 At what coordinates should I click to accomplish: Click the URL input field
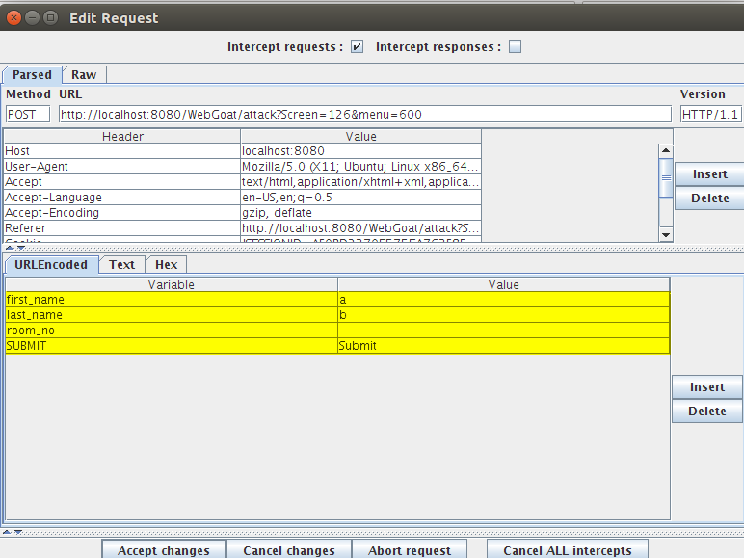point(365,115)
